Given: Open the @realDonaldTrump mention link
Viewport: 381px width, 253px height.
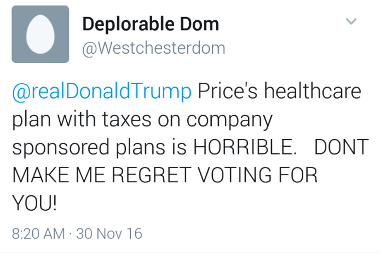Looking at the screenshot, I should tap(102, 91).
